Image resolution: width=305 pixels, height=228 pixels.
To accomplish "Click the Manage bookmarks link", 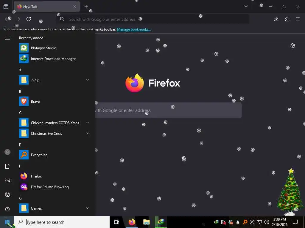I will pos(134,29).
